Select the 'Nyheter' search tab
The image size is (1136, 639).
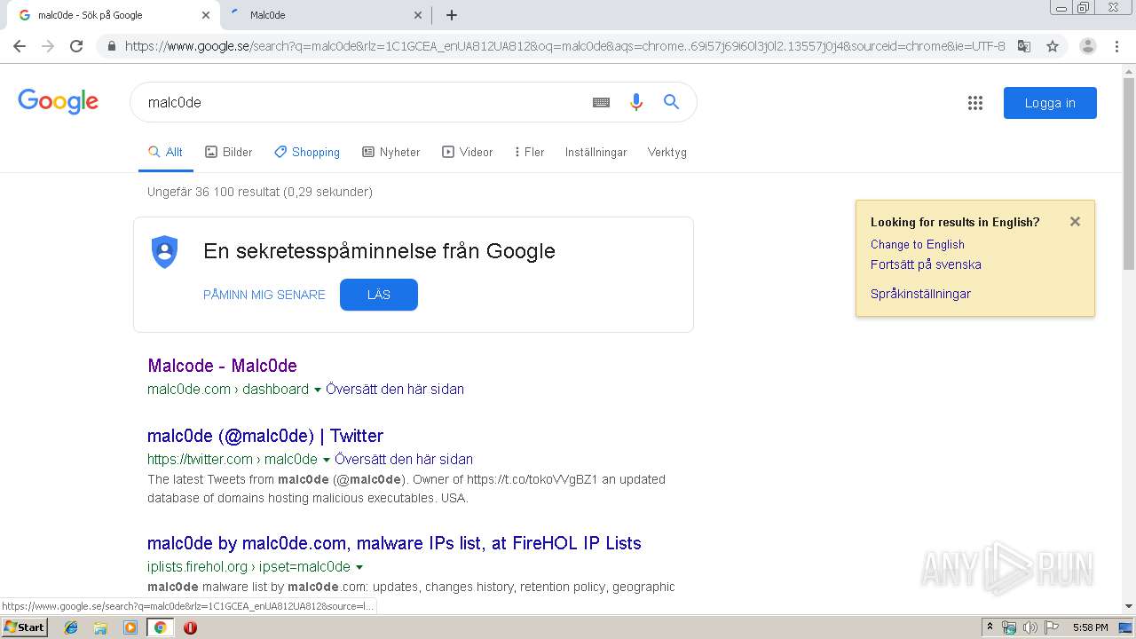(391, 152)
